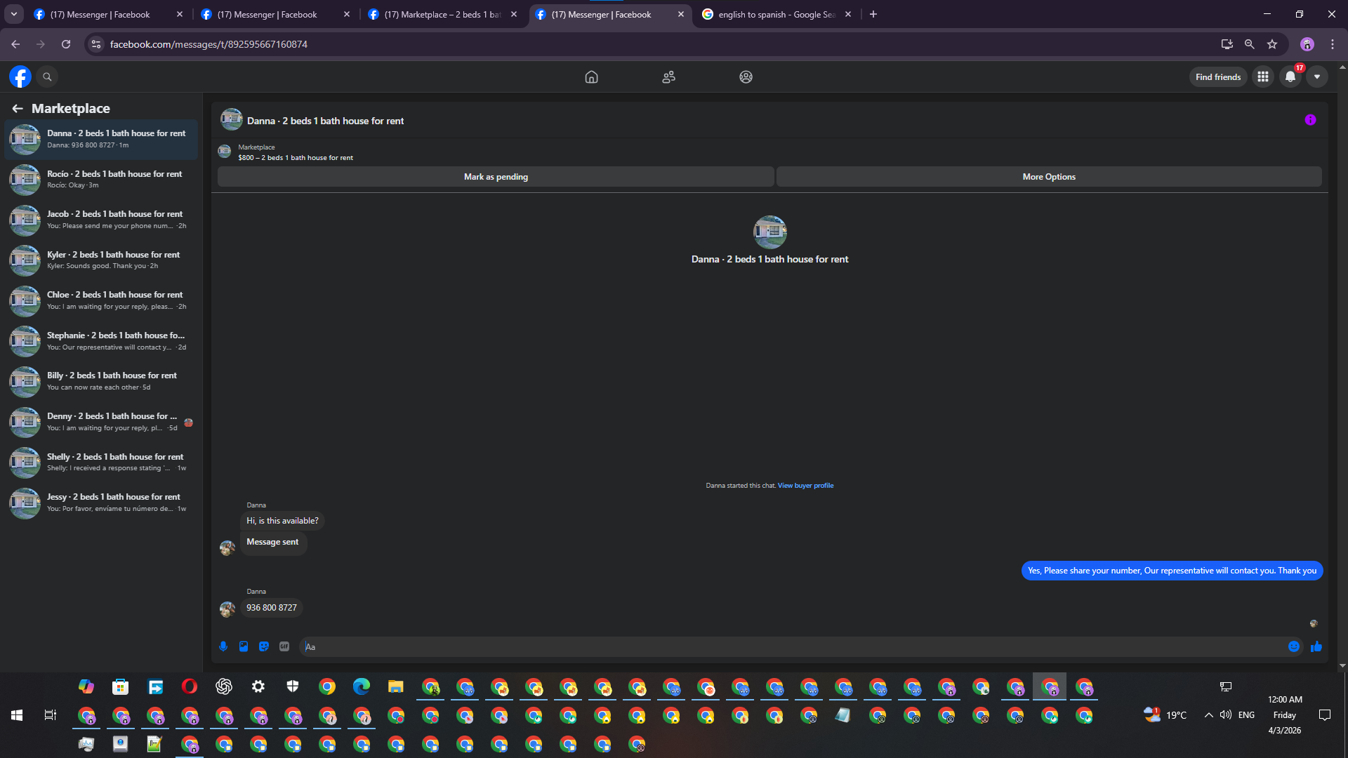Viewport: 1348px width, 758px height.
Task: Click Danna's message '936 800 8727'
Action: point(272,608)
